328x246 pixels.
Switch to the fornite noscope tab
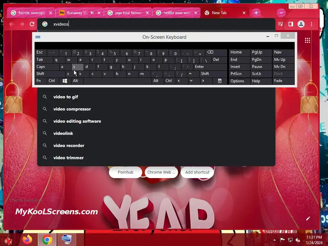[x=31, y=13]
